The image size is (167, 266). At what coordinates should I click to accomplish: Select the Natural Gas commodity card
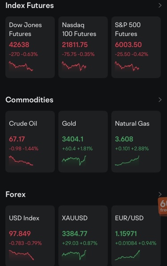(136, 142)
